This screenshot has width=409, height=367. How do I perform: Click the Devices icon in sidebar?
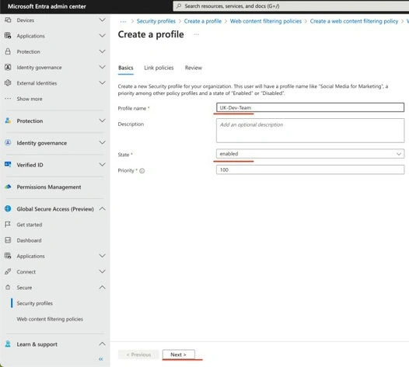pos(8,19)
